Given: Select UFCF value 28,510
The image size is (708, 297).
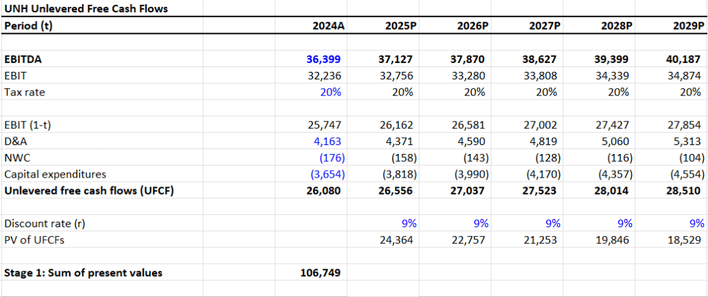Looking at the screenshot, I should [685, 191].
